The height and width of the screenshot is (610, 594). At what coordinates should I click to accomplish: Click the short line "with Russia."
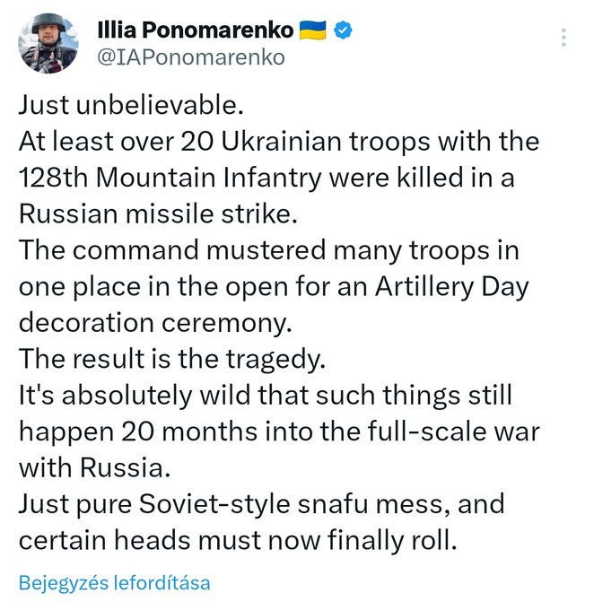94,467
